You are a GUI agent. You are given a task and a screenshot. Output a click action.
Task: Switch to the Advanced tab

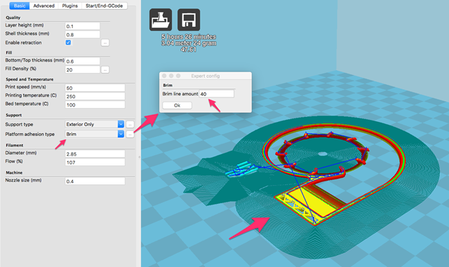pos(43,6)
